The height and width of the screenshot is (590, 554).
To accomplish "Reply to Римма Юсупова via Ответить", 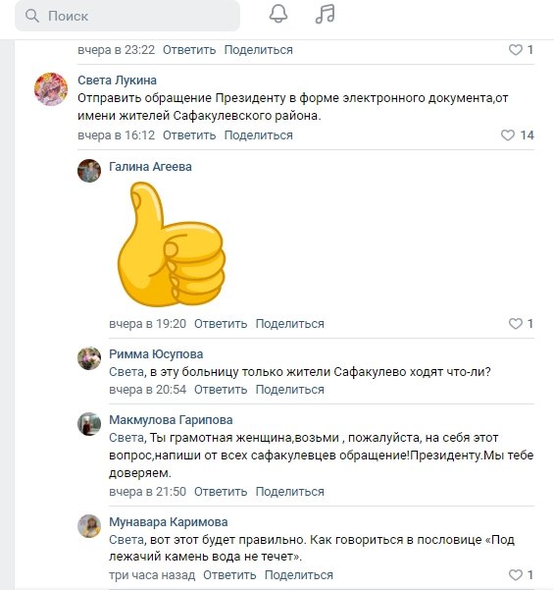I will tap(221, 390).
